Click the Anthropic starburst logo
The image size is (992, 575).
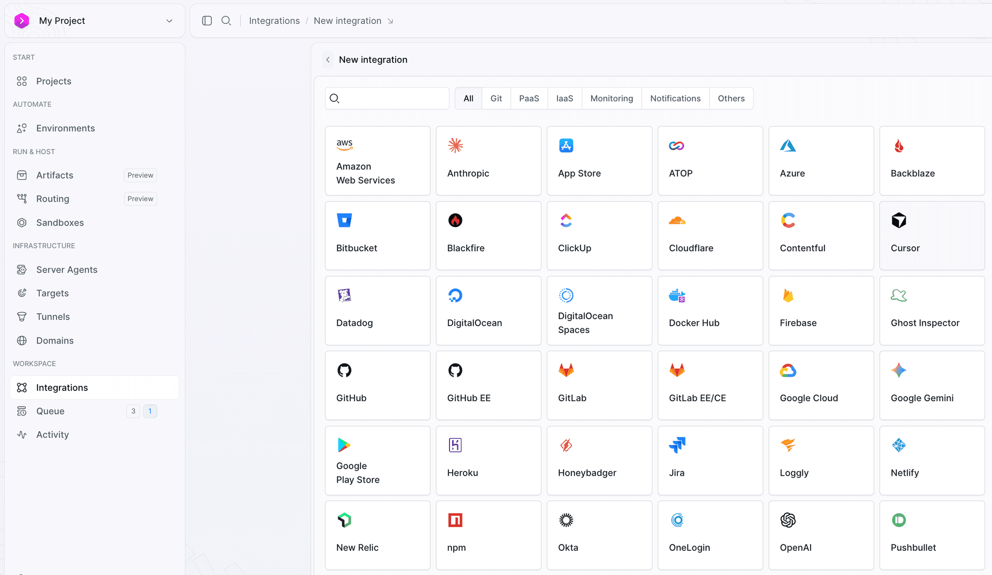click(x=455, y=145)
